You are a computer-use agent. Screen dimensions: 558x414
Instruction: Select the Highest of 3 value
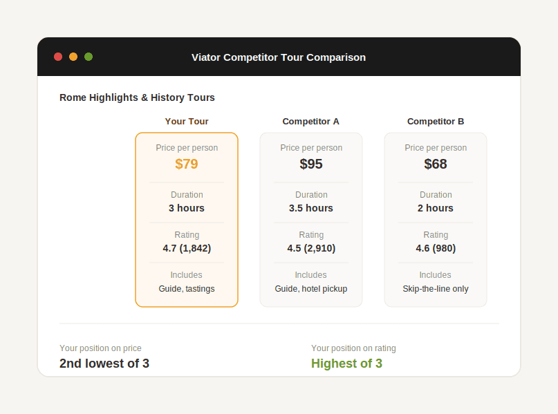(x=346, y=364)
